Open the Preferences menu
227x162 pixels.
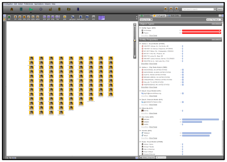29,4
